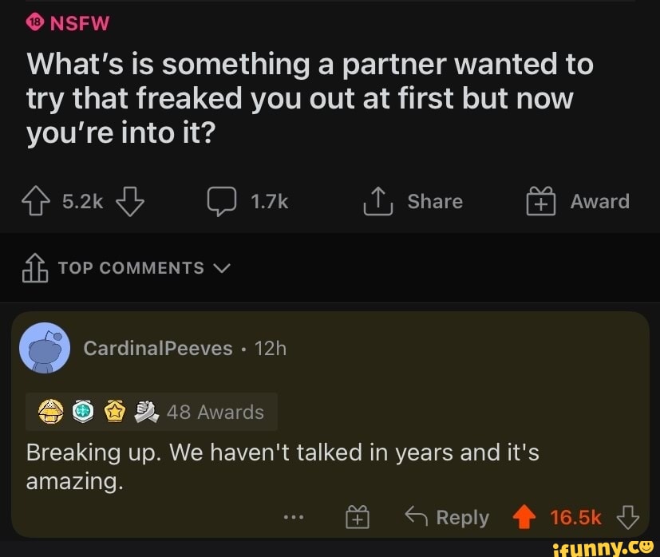Viewport: 660px width, 557px height.
Task: Click CardinalPeeves' Snoo avatar
Action: point(45,348)
